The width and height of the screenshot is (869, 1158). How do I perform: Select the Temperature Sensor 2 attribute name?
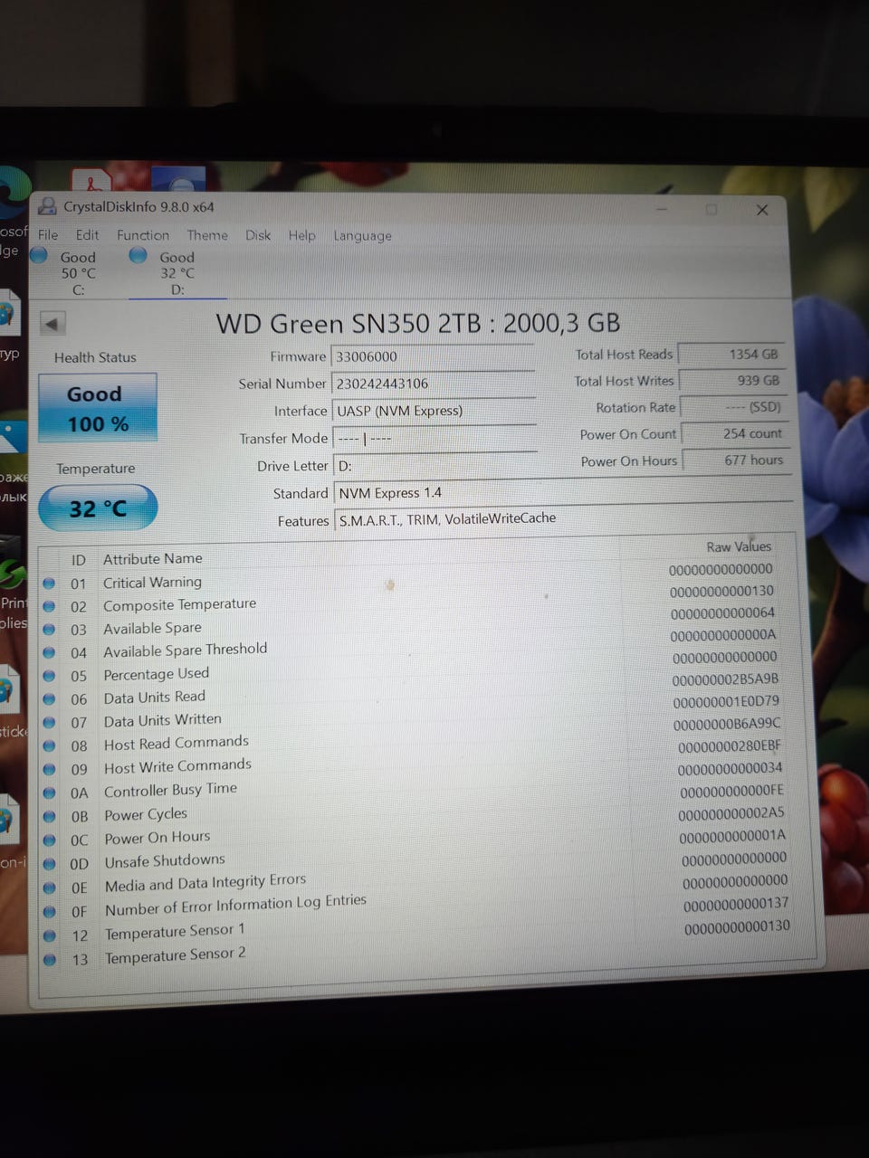pos(175,954)
